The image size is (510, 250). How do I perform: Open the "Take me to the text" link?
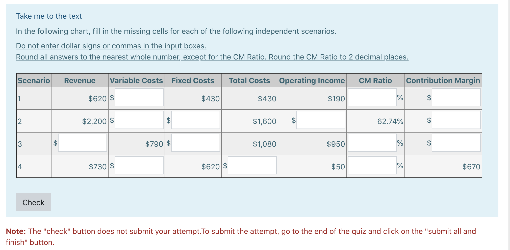point(49,16)
